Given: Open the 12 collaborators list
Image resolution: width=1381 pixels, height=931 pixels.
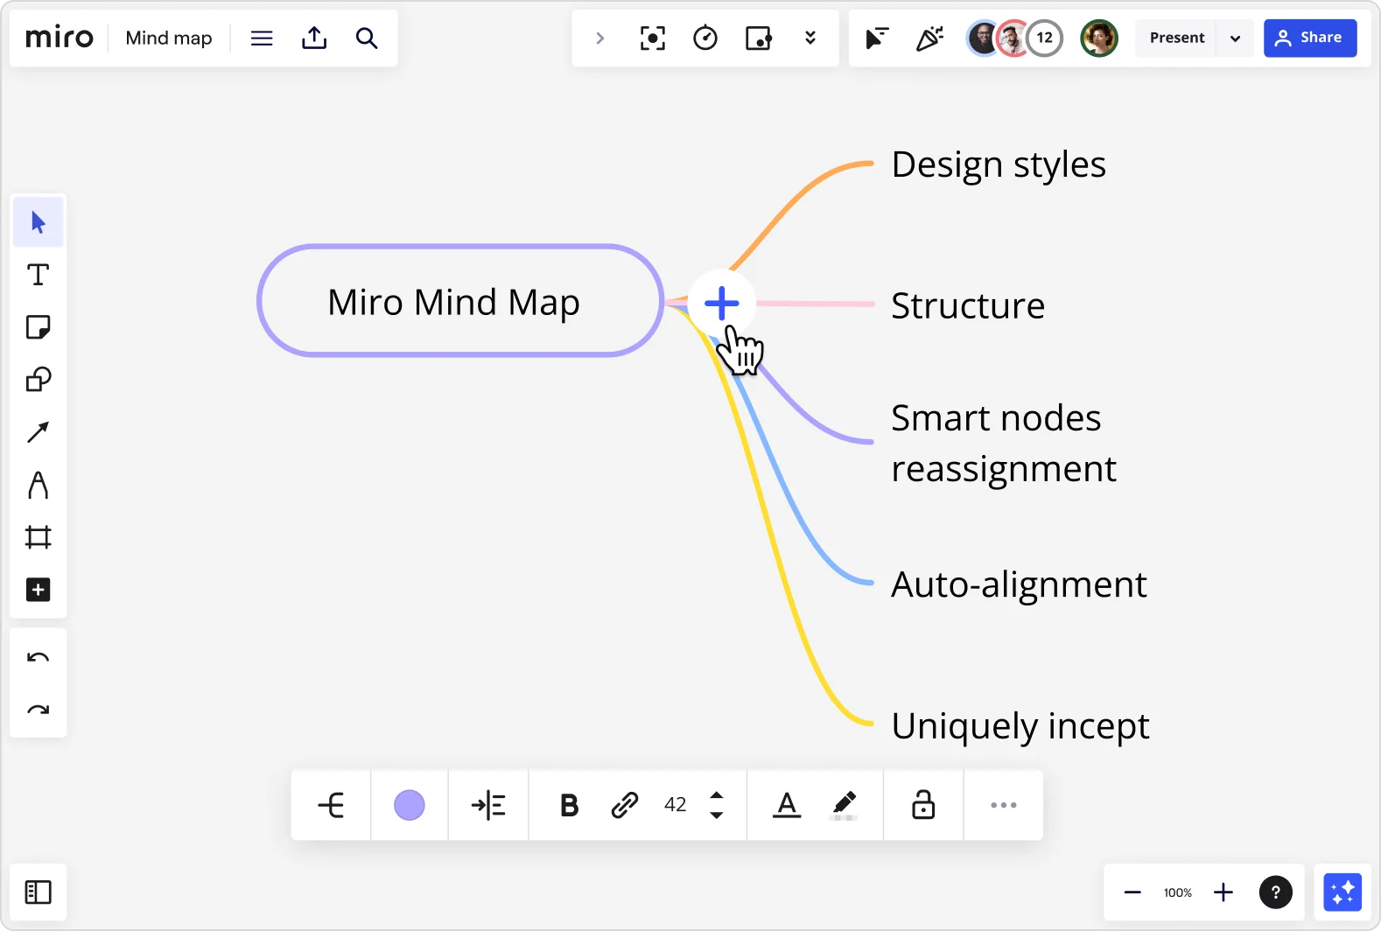Looking at the screenshot, I should [x=1044, y=38].
